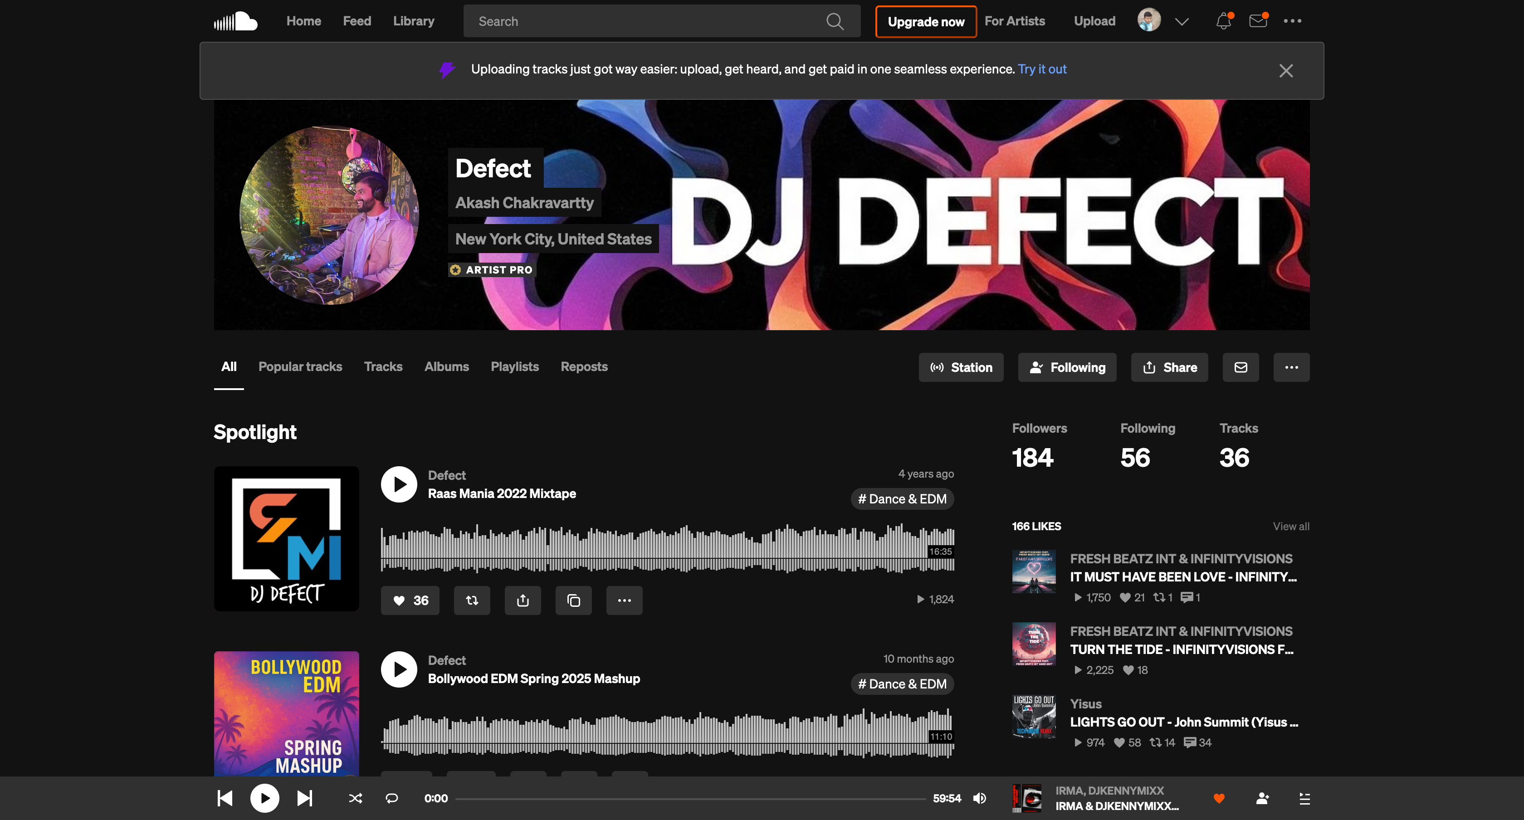Open the Feed page
This screenshot has width=1524, height=820.
tap(357, 21)
